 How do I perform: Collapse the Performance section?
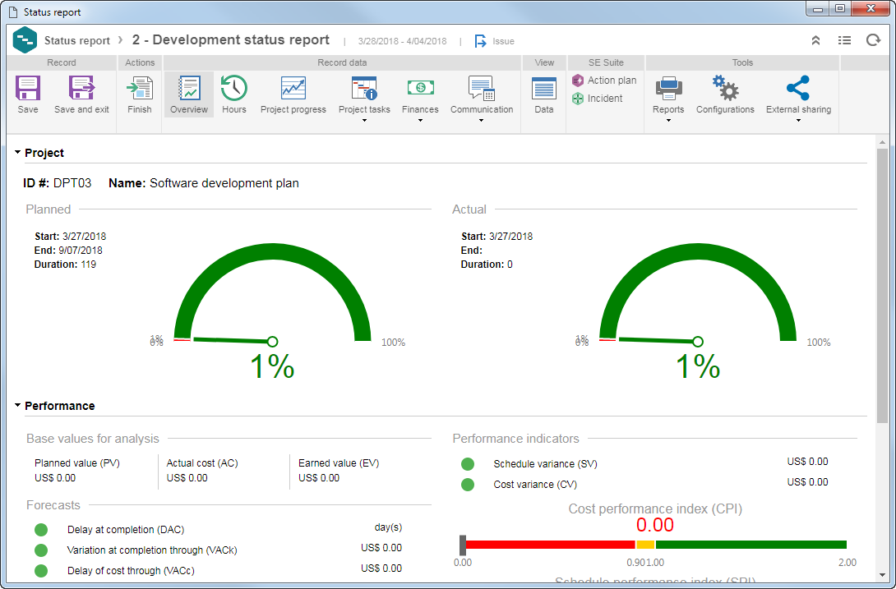pos(18,406)
